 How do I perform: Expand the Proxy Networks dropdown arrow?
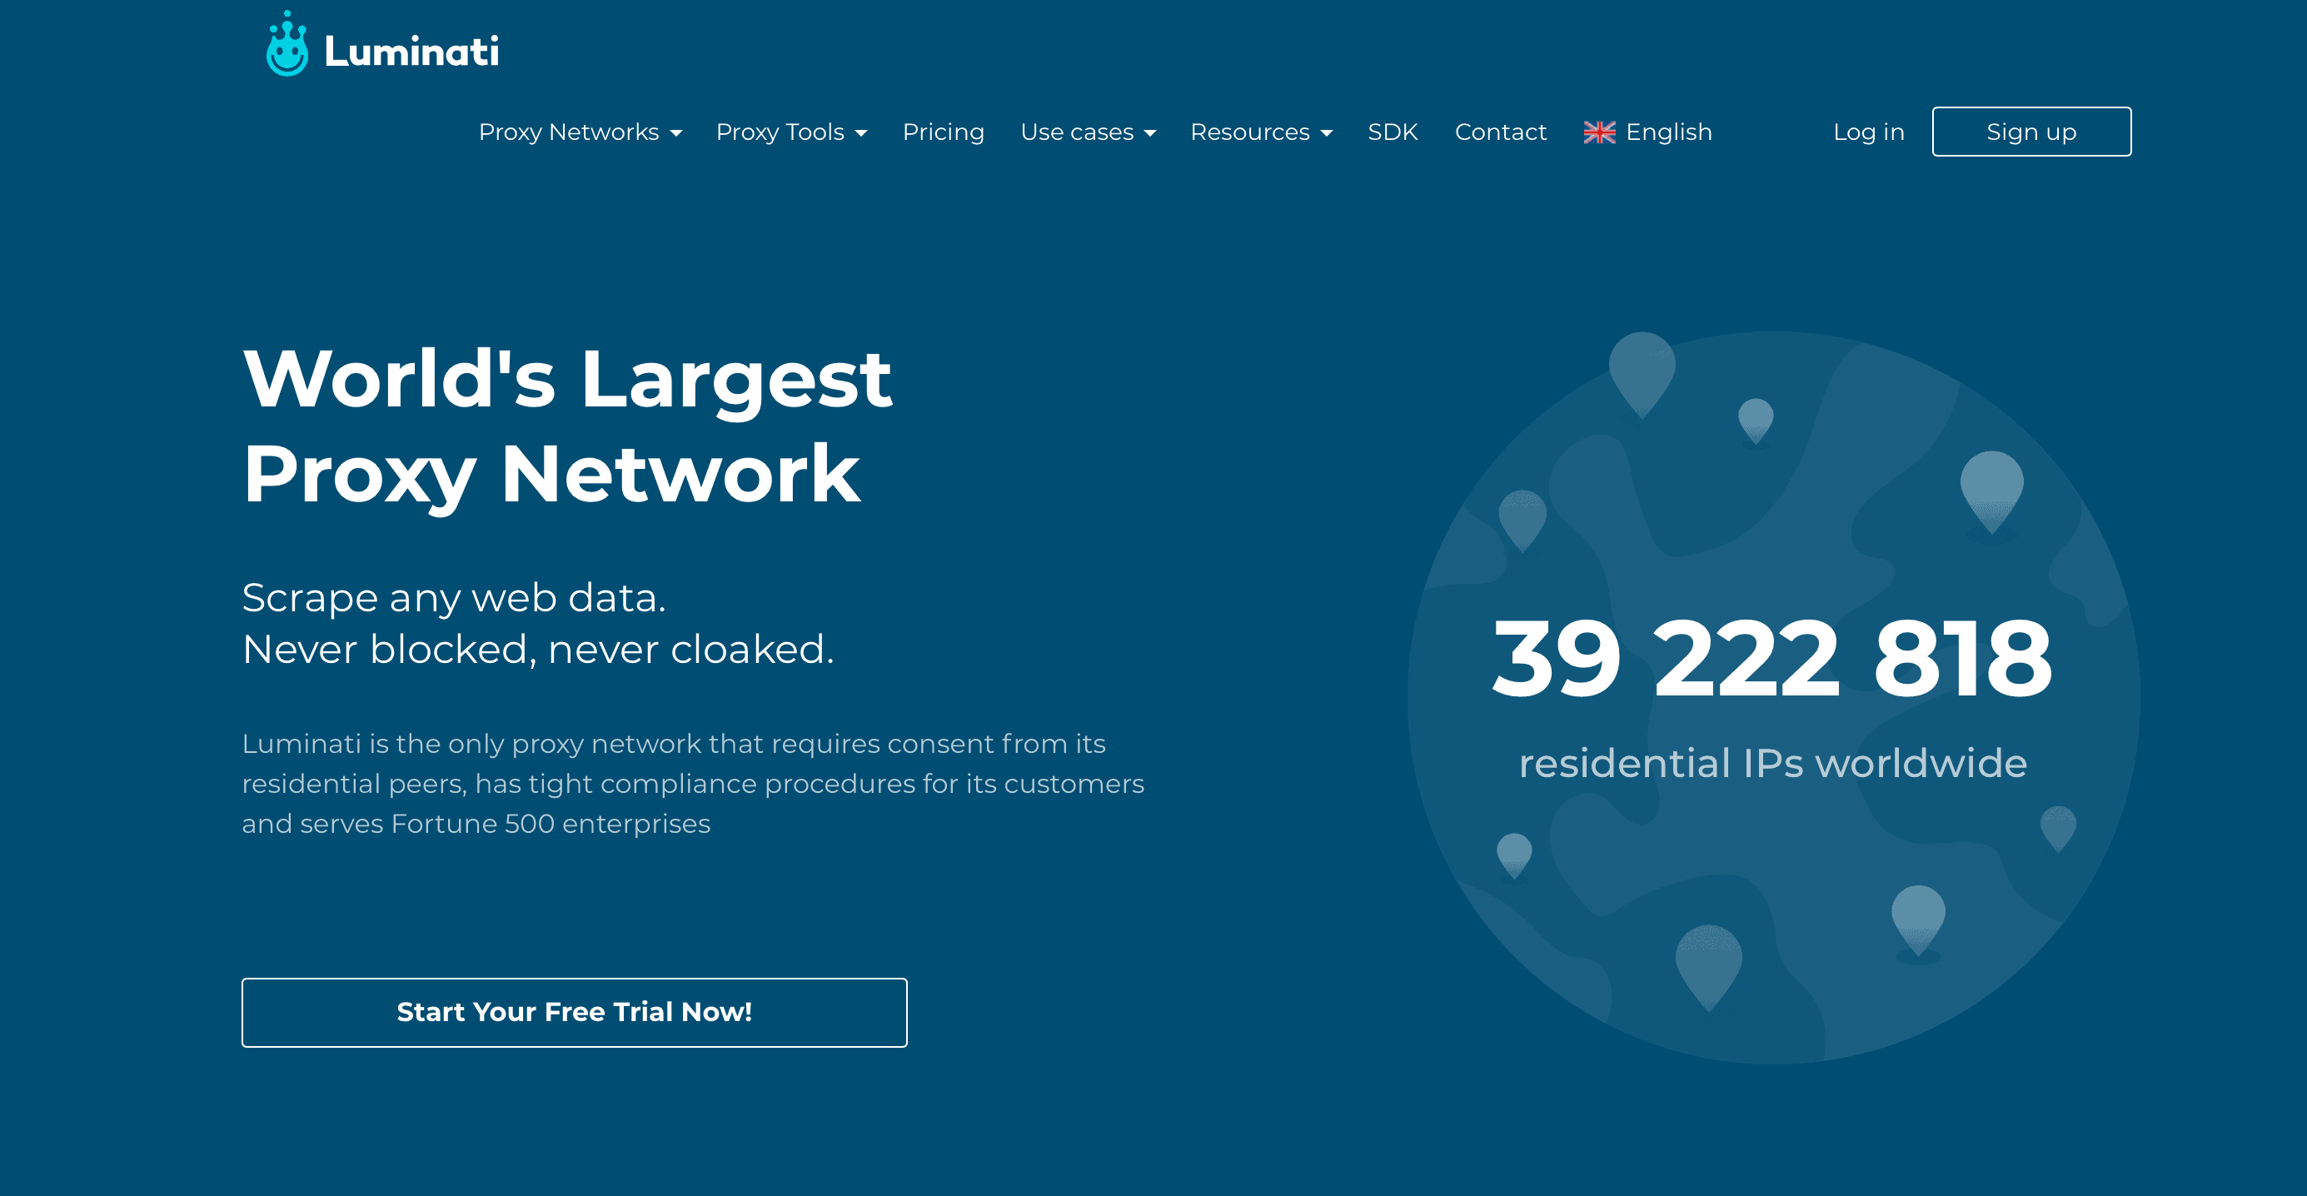(676, 133)
